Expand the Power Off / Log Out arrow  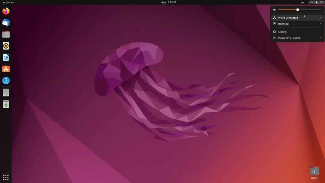pyautogui.click(x=320, y=38)
